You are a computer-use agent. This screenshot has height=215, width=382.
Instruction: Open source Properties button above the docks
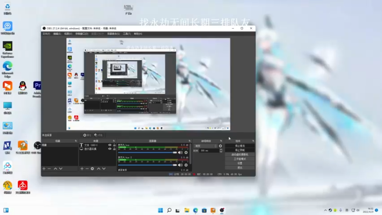point(87,135)
